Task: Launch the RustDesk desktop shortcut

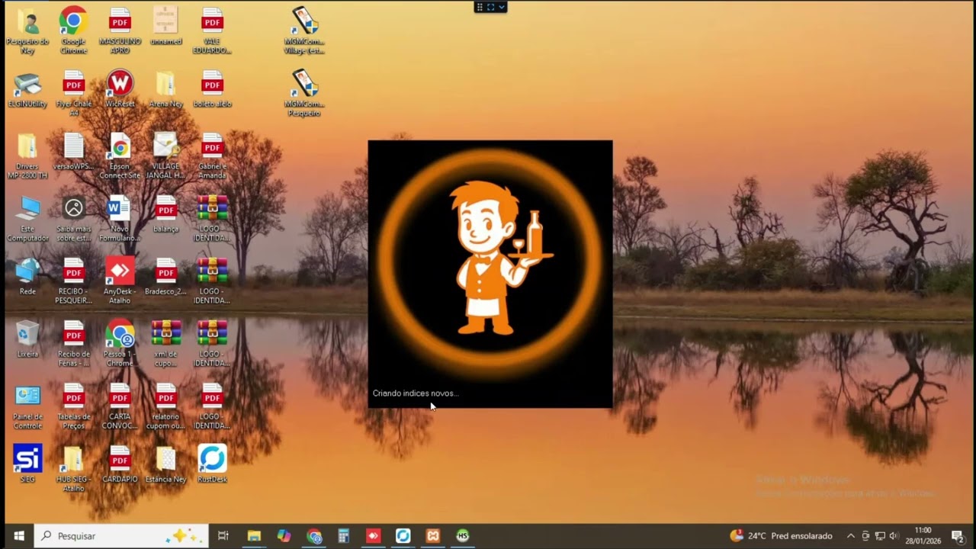Action: pyautogui.click(x=212, y=464)
